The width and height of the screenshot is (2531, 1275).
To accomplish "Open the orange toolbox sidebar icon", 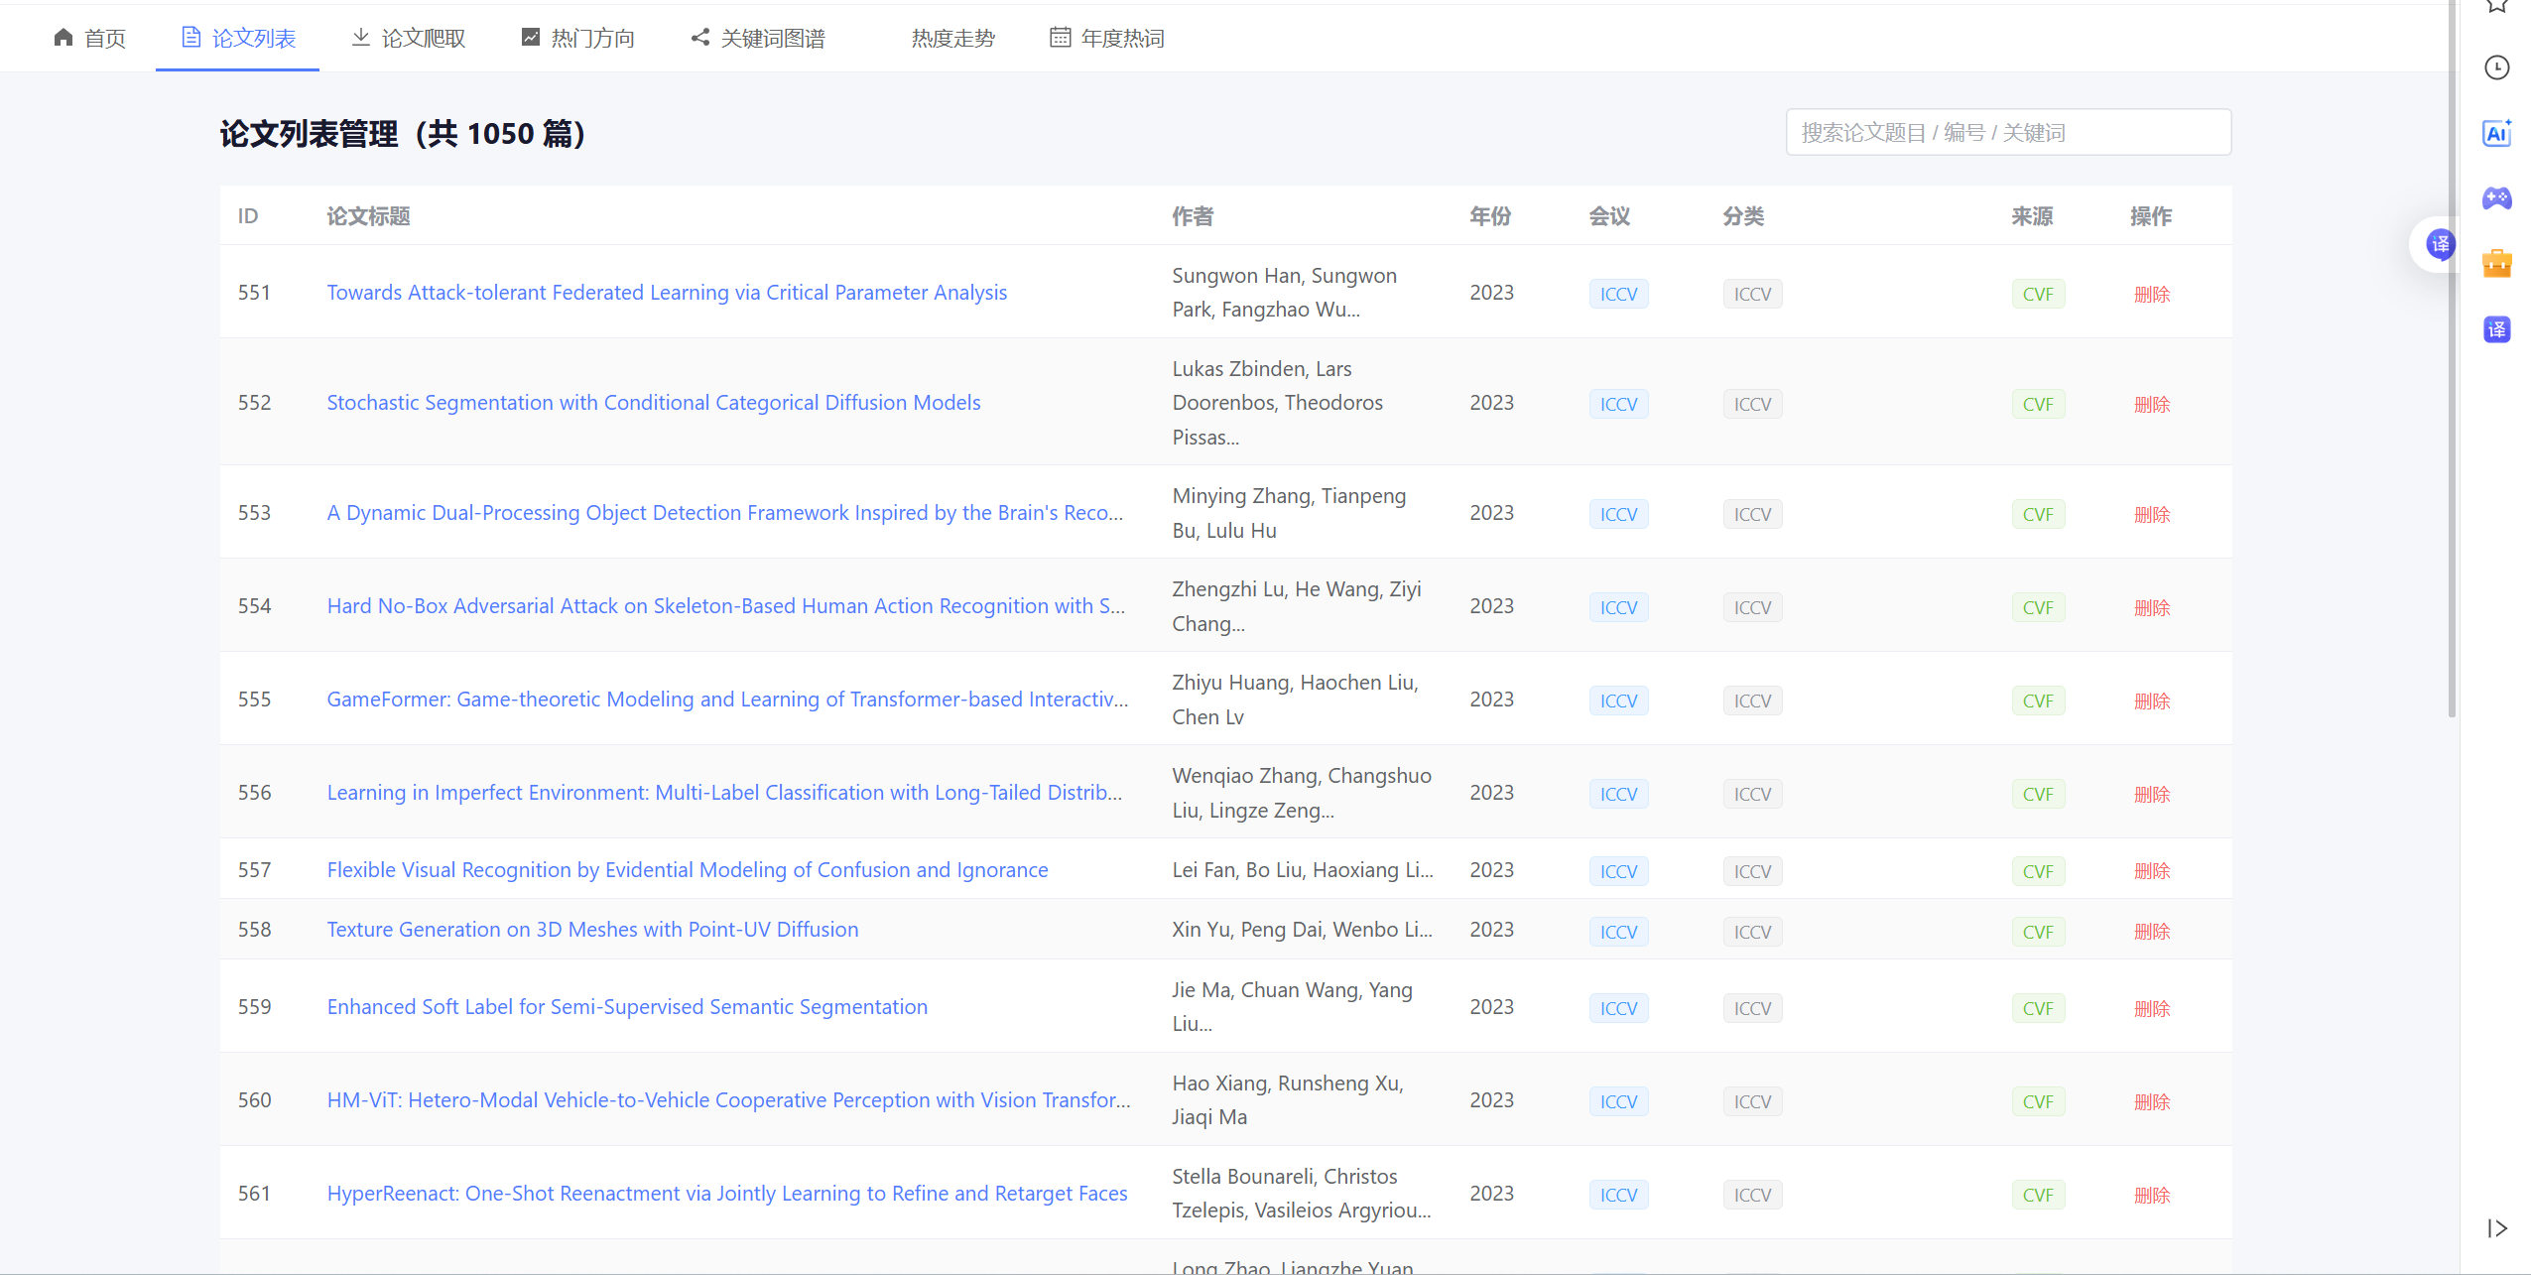I will [2496, 264].
